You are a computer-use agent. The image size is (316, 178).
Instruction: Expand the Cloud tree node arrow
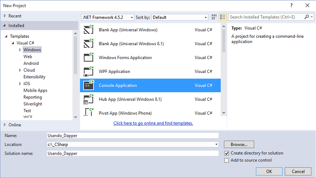tap(20, 70)
